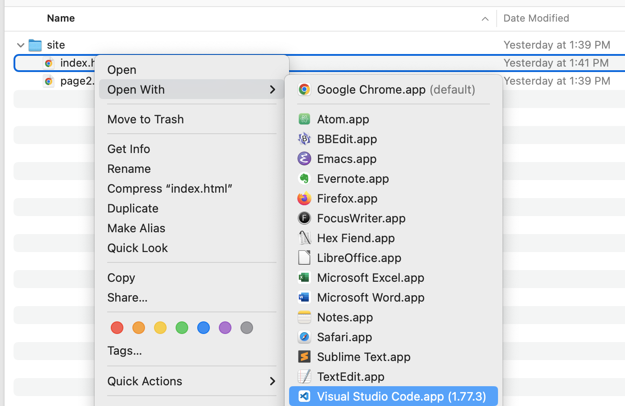This screenshot has height=406, width=625.
Task: Click the Microsoft Excel icon
Action: (304, 278)
